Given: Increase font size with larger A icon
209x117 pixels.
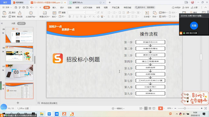Looking at the screenshot, I should click(x=98, y=13).
